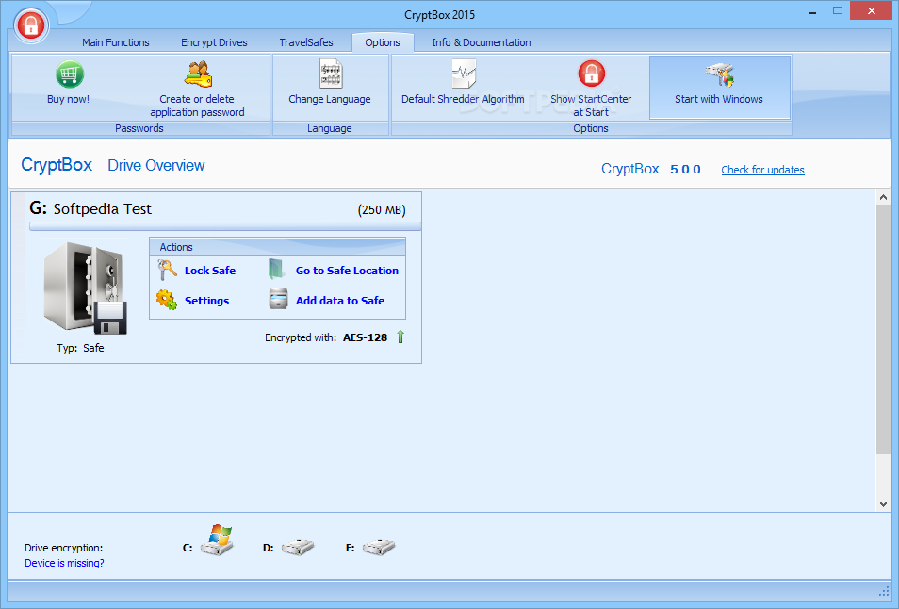Click the Lock Safe link
The image size is (899, 609).
pyautogui.click(x=210, y=271)
